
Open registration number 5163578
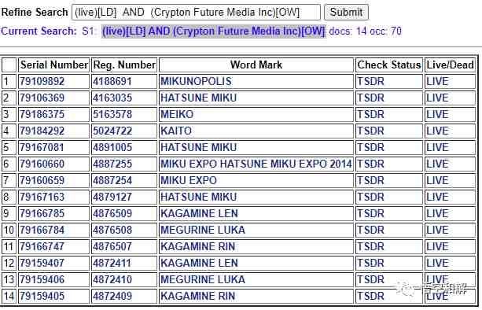[x=112, y=114]
